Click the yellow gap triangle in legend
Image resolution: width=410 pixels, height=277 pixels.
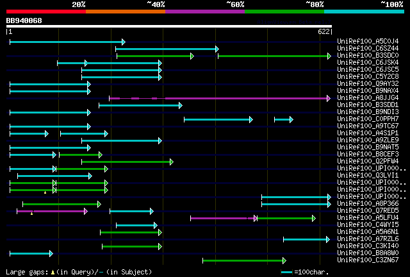(53, 273)
